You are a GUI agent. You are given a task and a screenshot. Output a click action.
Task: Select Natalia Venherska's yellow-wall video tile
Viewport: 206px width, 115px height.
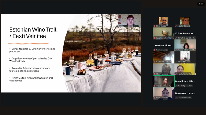point(185,69)
